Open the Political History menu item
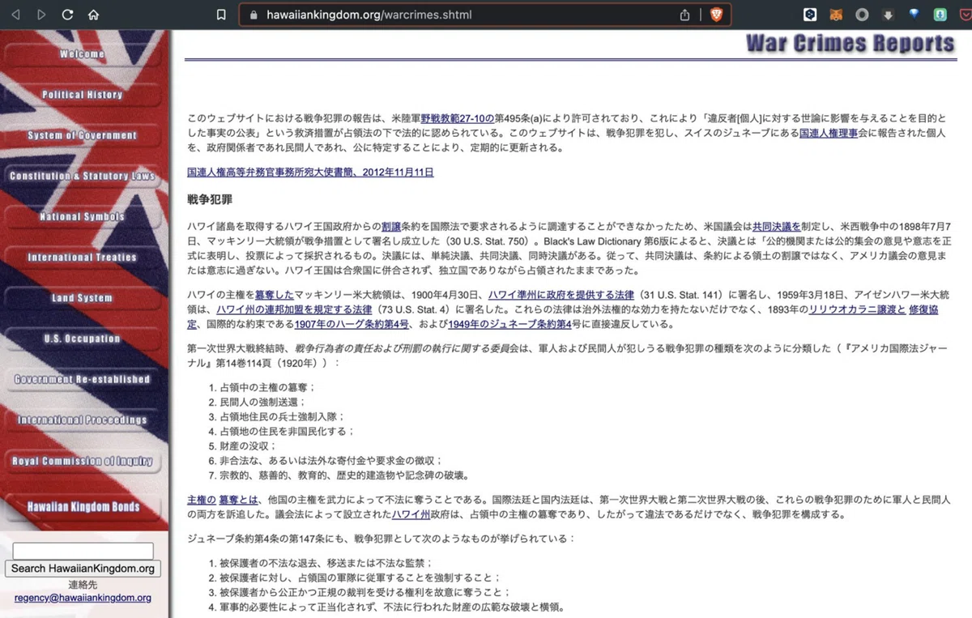The image size is (972, 618). [83, 95]
